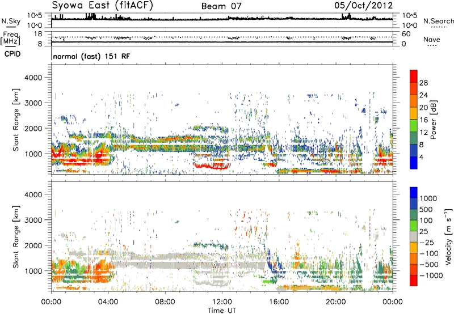
Task: Click the "2000" tick on the Velocity panel
Action: [x=33, y=246]
